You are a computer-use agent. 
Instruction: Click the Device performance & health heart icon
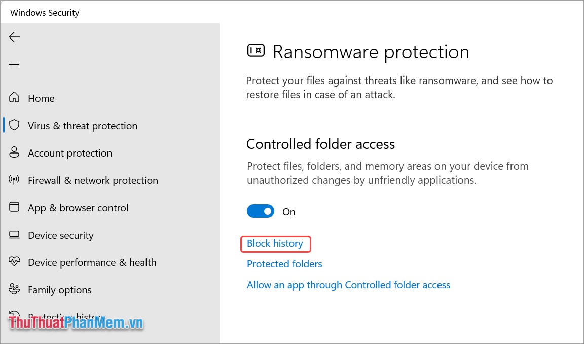pos(14,262)
